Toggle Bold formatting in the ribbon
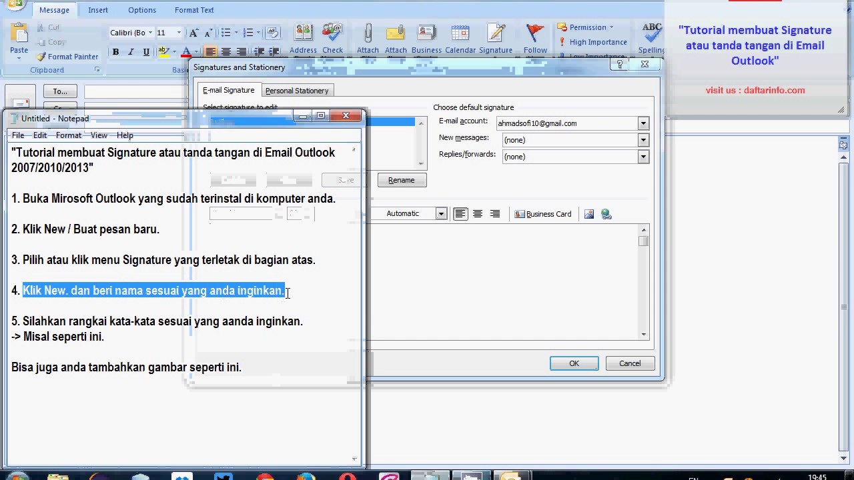Screen dimensions: 854x480 click(115, 52)
